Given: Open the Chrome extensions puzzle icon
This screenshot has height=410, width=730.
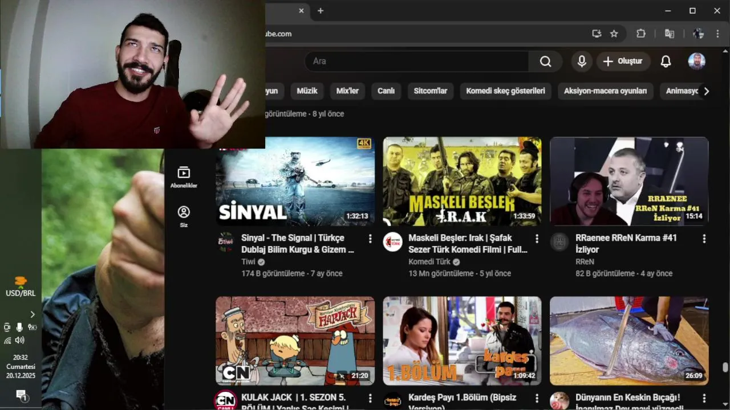Looking at the screenshot, I should [x=641, y=34].
